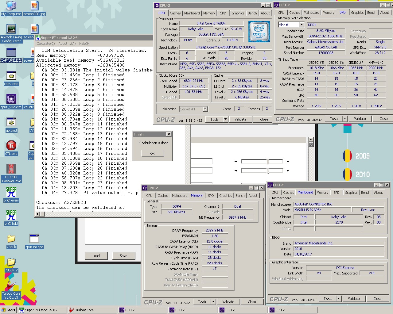Open About tab in CPU-Z Mainboard window
The height and width of the screenshot is (314, 393).
pyautogui.click(x=378, y=193)
